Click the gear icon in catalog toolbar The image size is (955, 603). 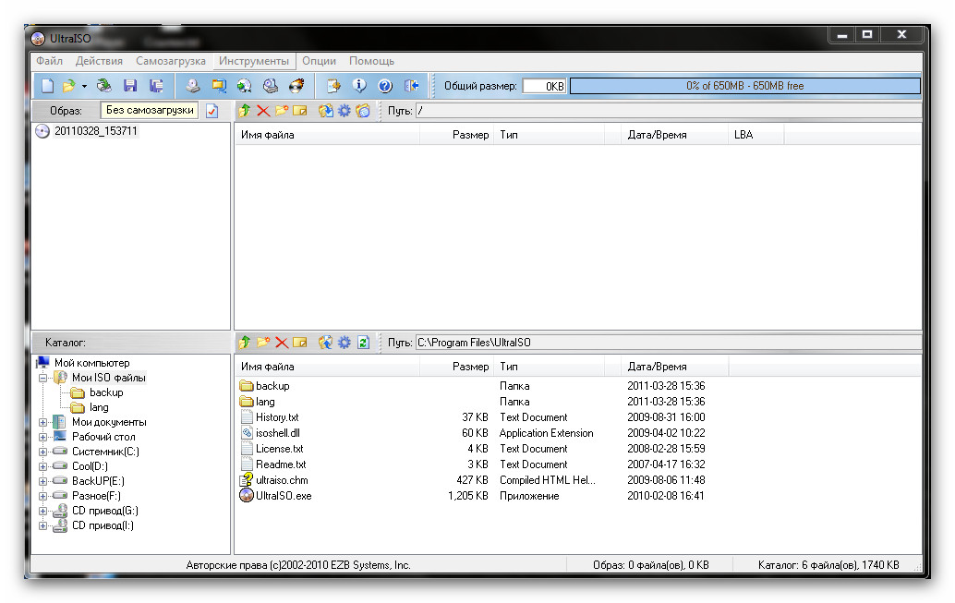coord(345,343)
